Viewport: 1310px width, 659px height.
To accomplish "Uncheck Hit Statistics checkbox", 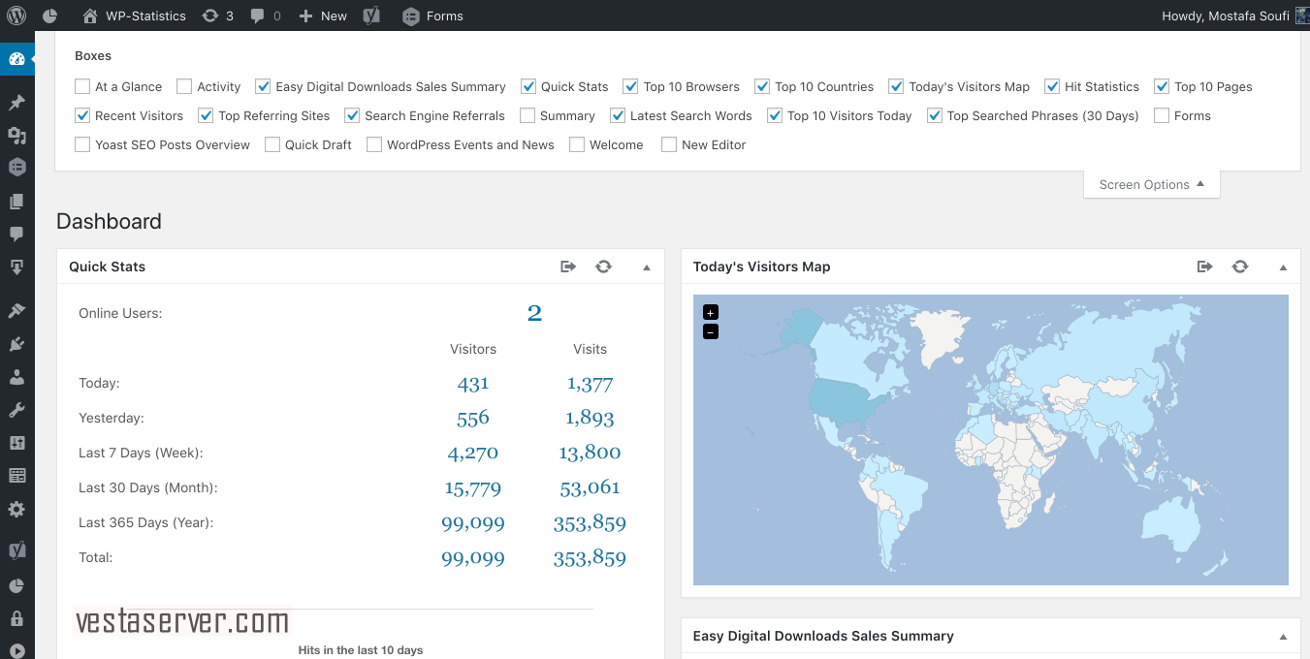I will (1052, 86).
